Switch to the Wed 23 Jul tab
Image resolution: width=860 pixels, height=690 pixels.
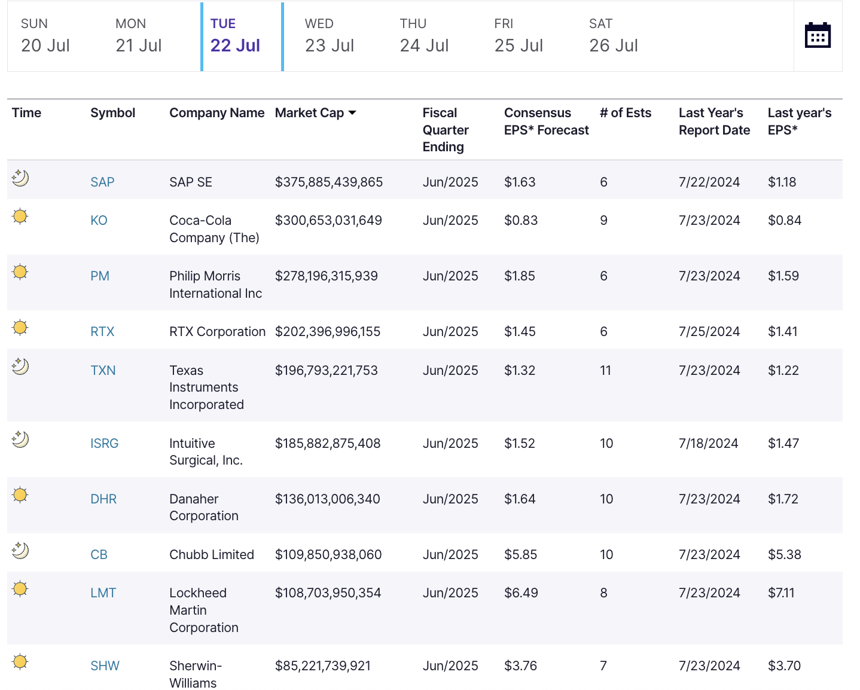[330, 36]
